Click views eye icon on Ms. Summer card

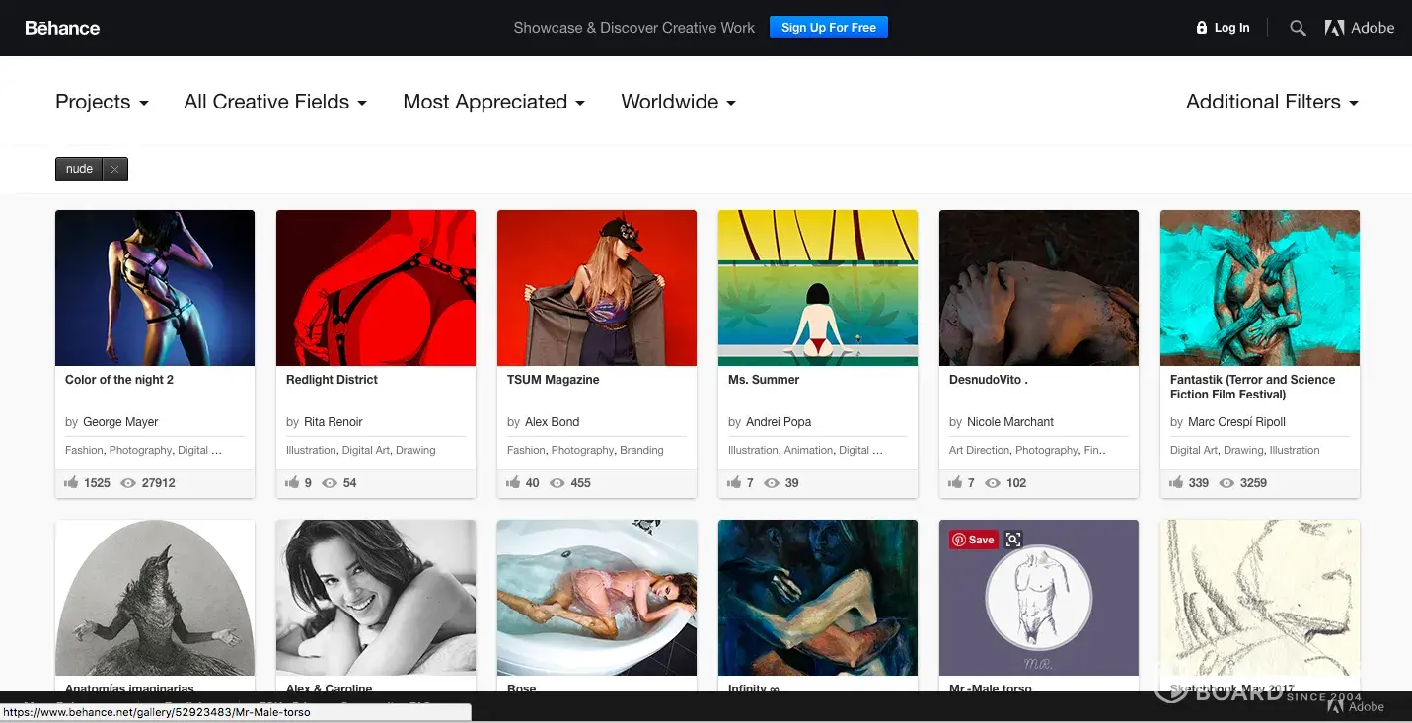[772, 483]
